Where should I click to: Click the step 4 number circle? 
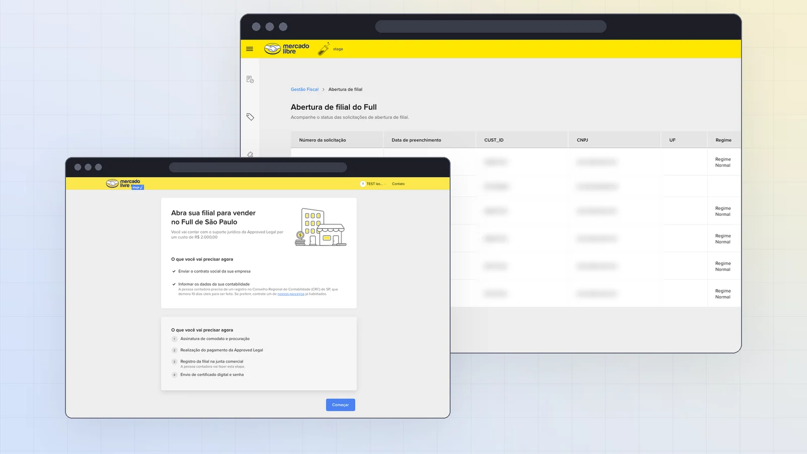[x=175, y=375]
